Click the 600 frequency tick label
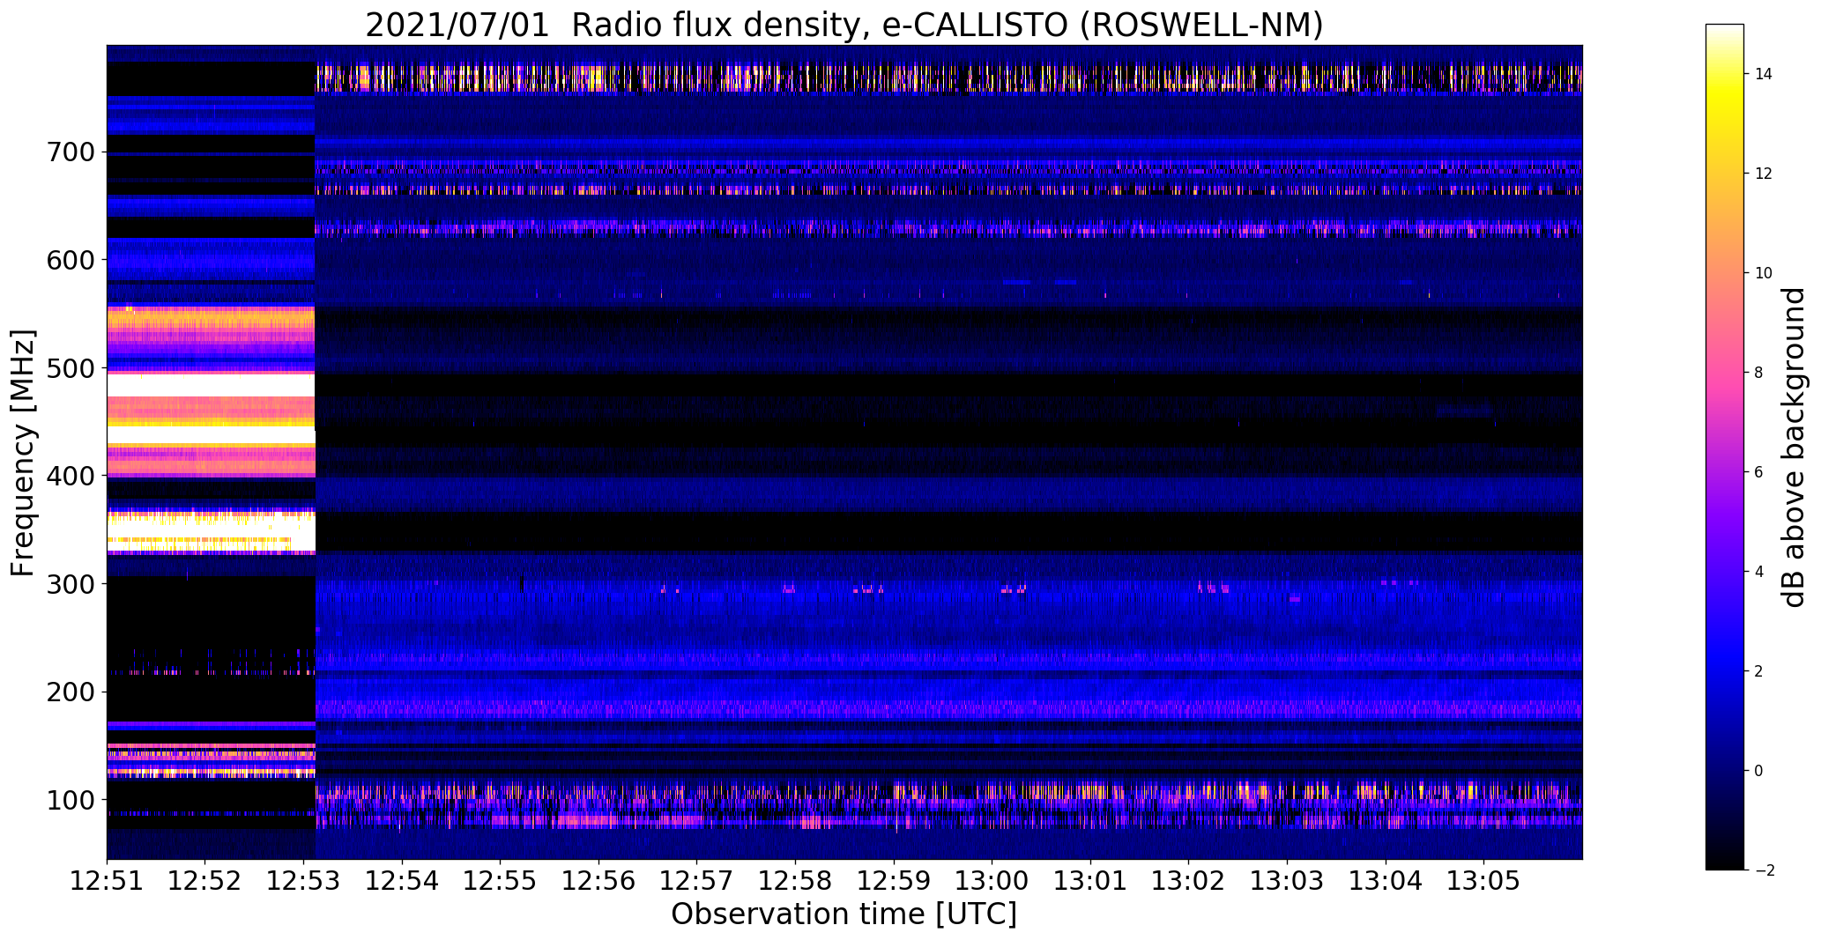This screenshot has width=1821, height=940. point(70,260)
